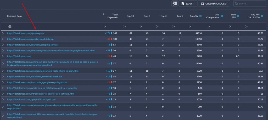The height and width of the screenshot is (120, 268).
Task: Expand the apis/serp-api row
Action: click(3, 33)
